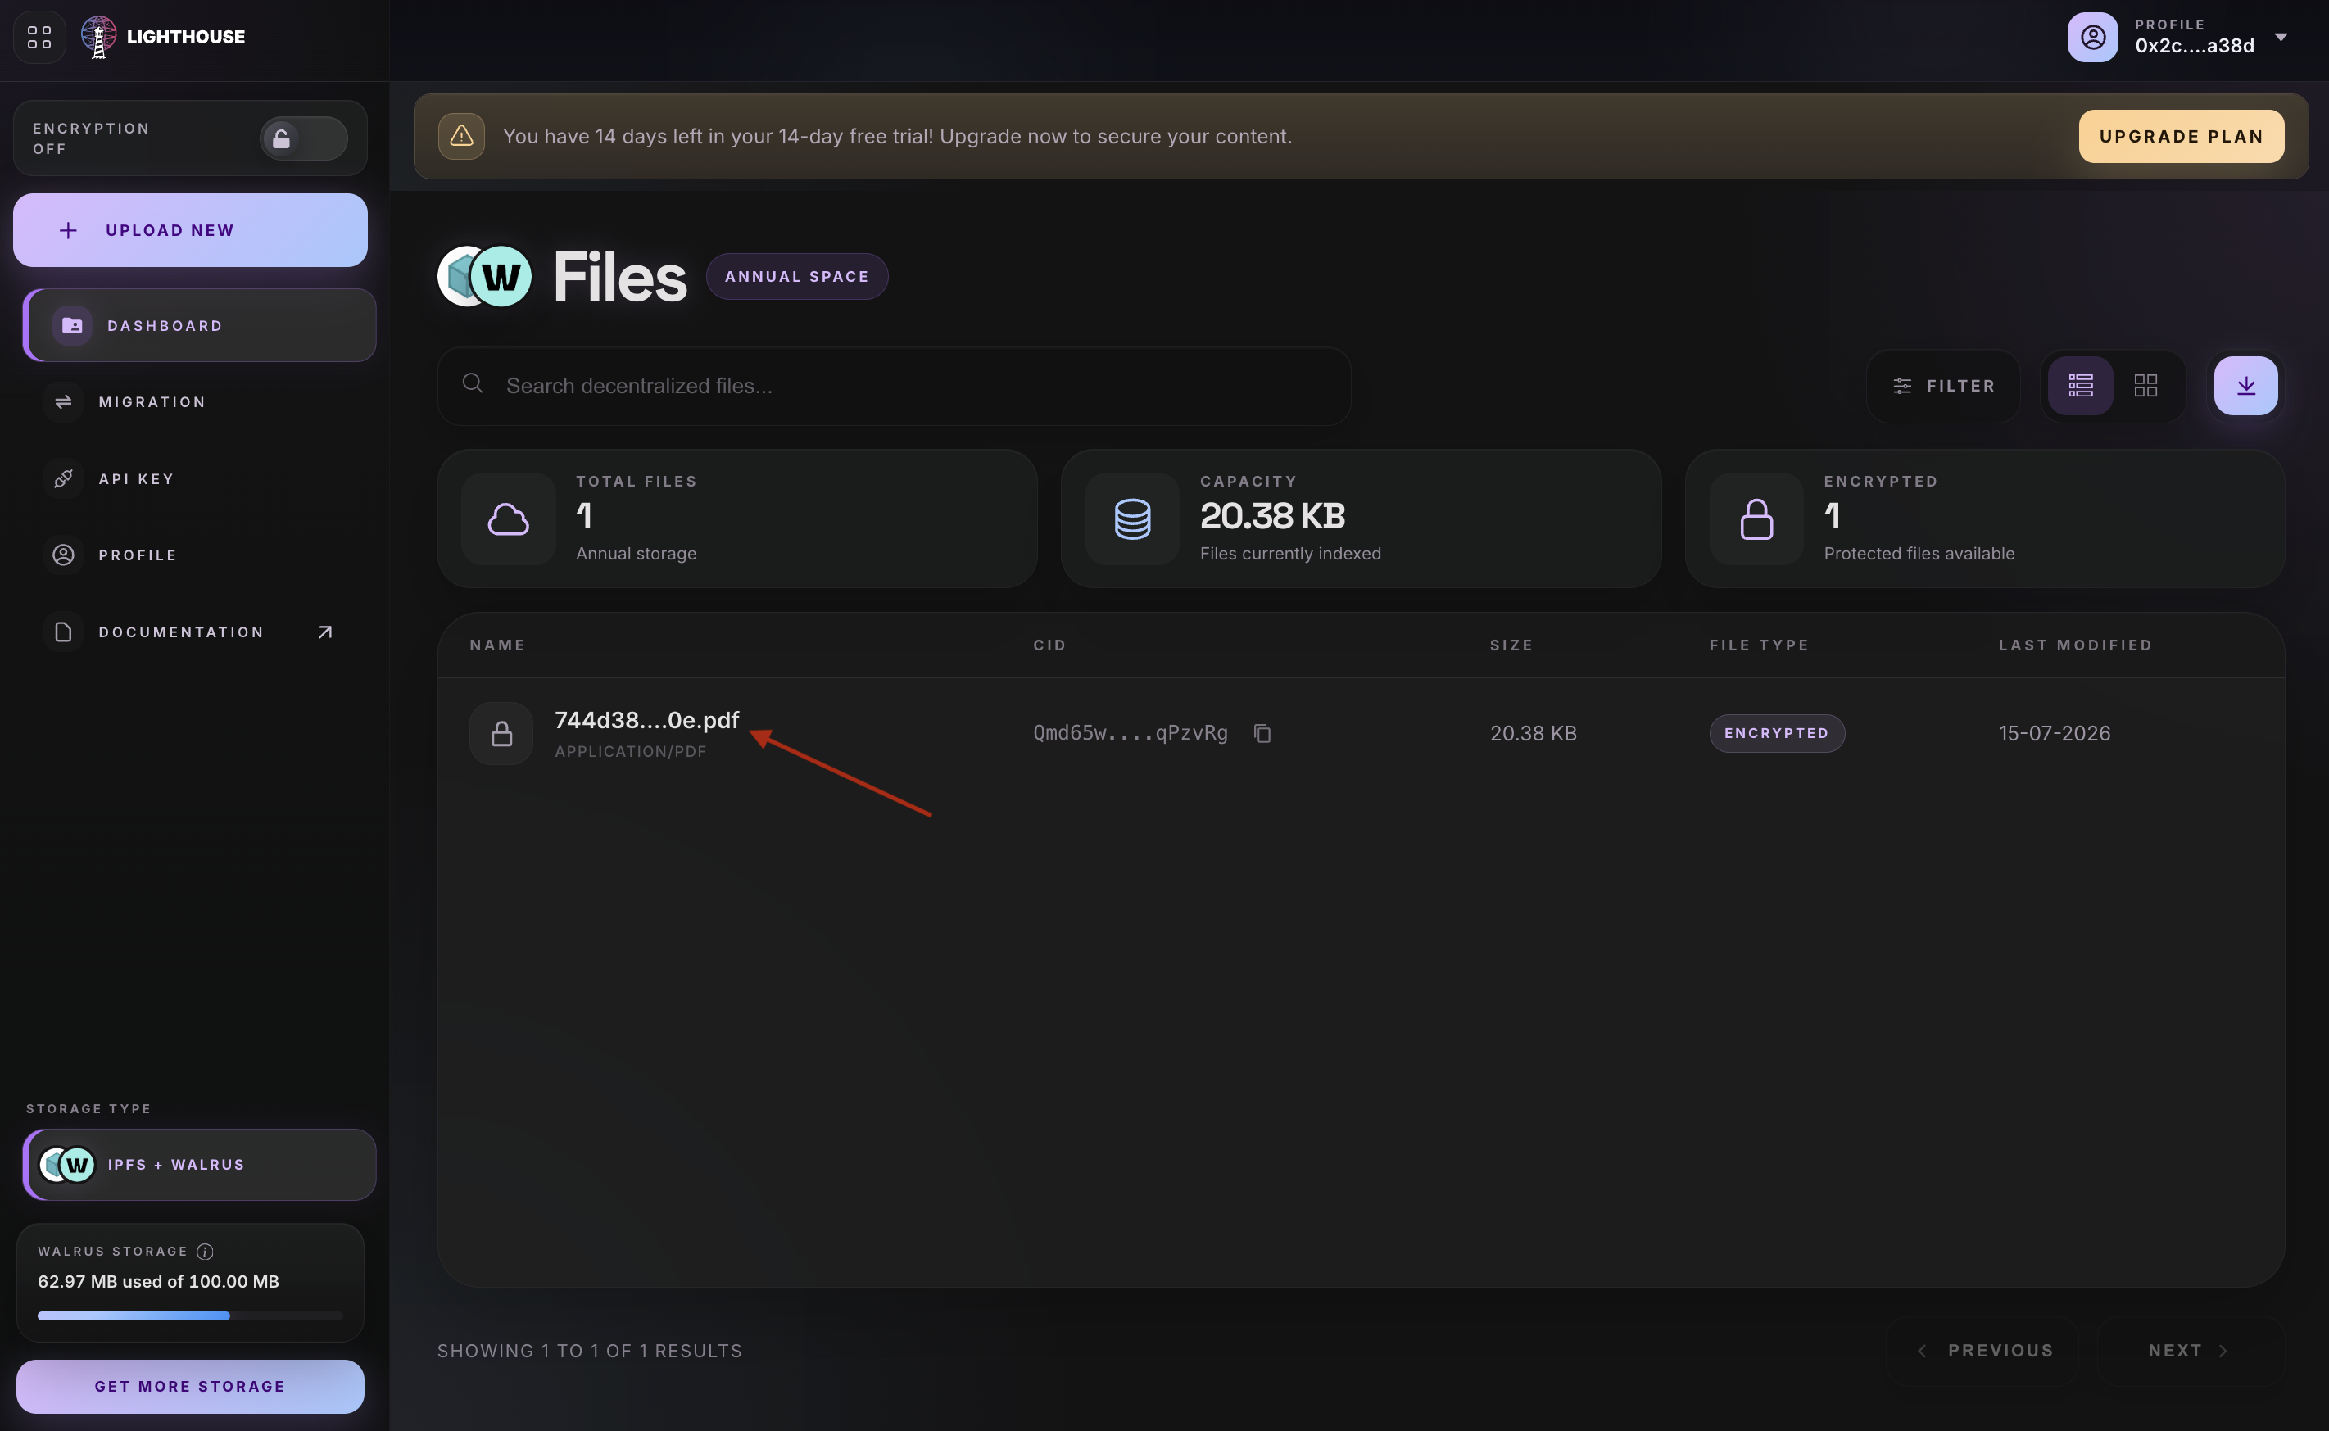Switch to grid view layout
Image resolution: width=2329 pixels, height=1431 pixels.
[2145, 385]
